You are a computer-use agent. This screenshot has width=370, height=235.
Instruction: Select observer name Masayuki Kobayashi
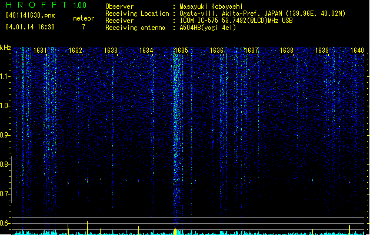click(211, 6)
